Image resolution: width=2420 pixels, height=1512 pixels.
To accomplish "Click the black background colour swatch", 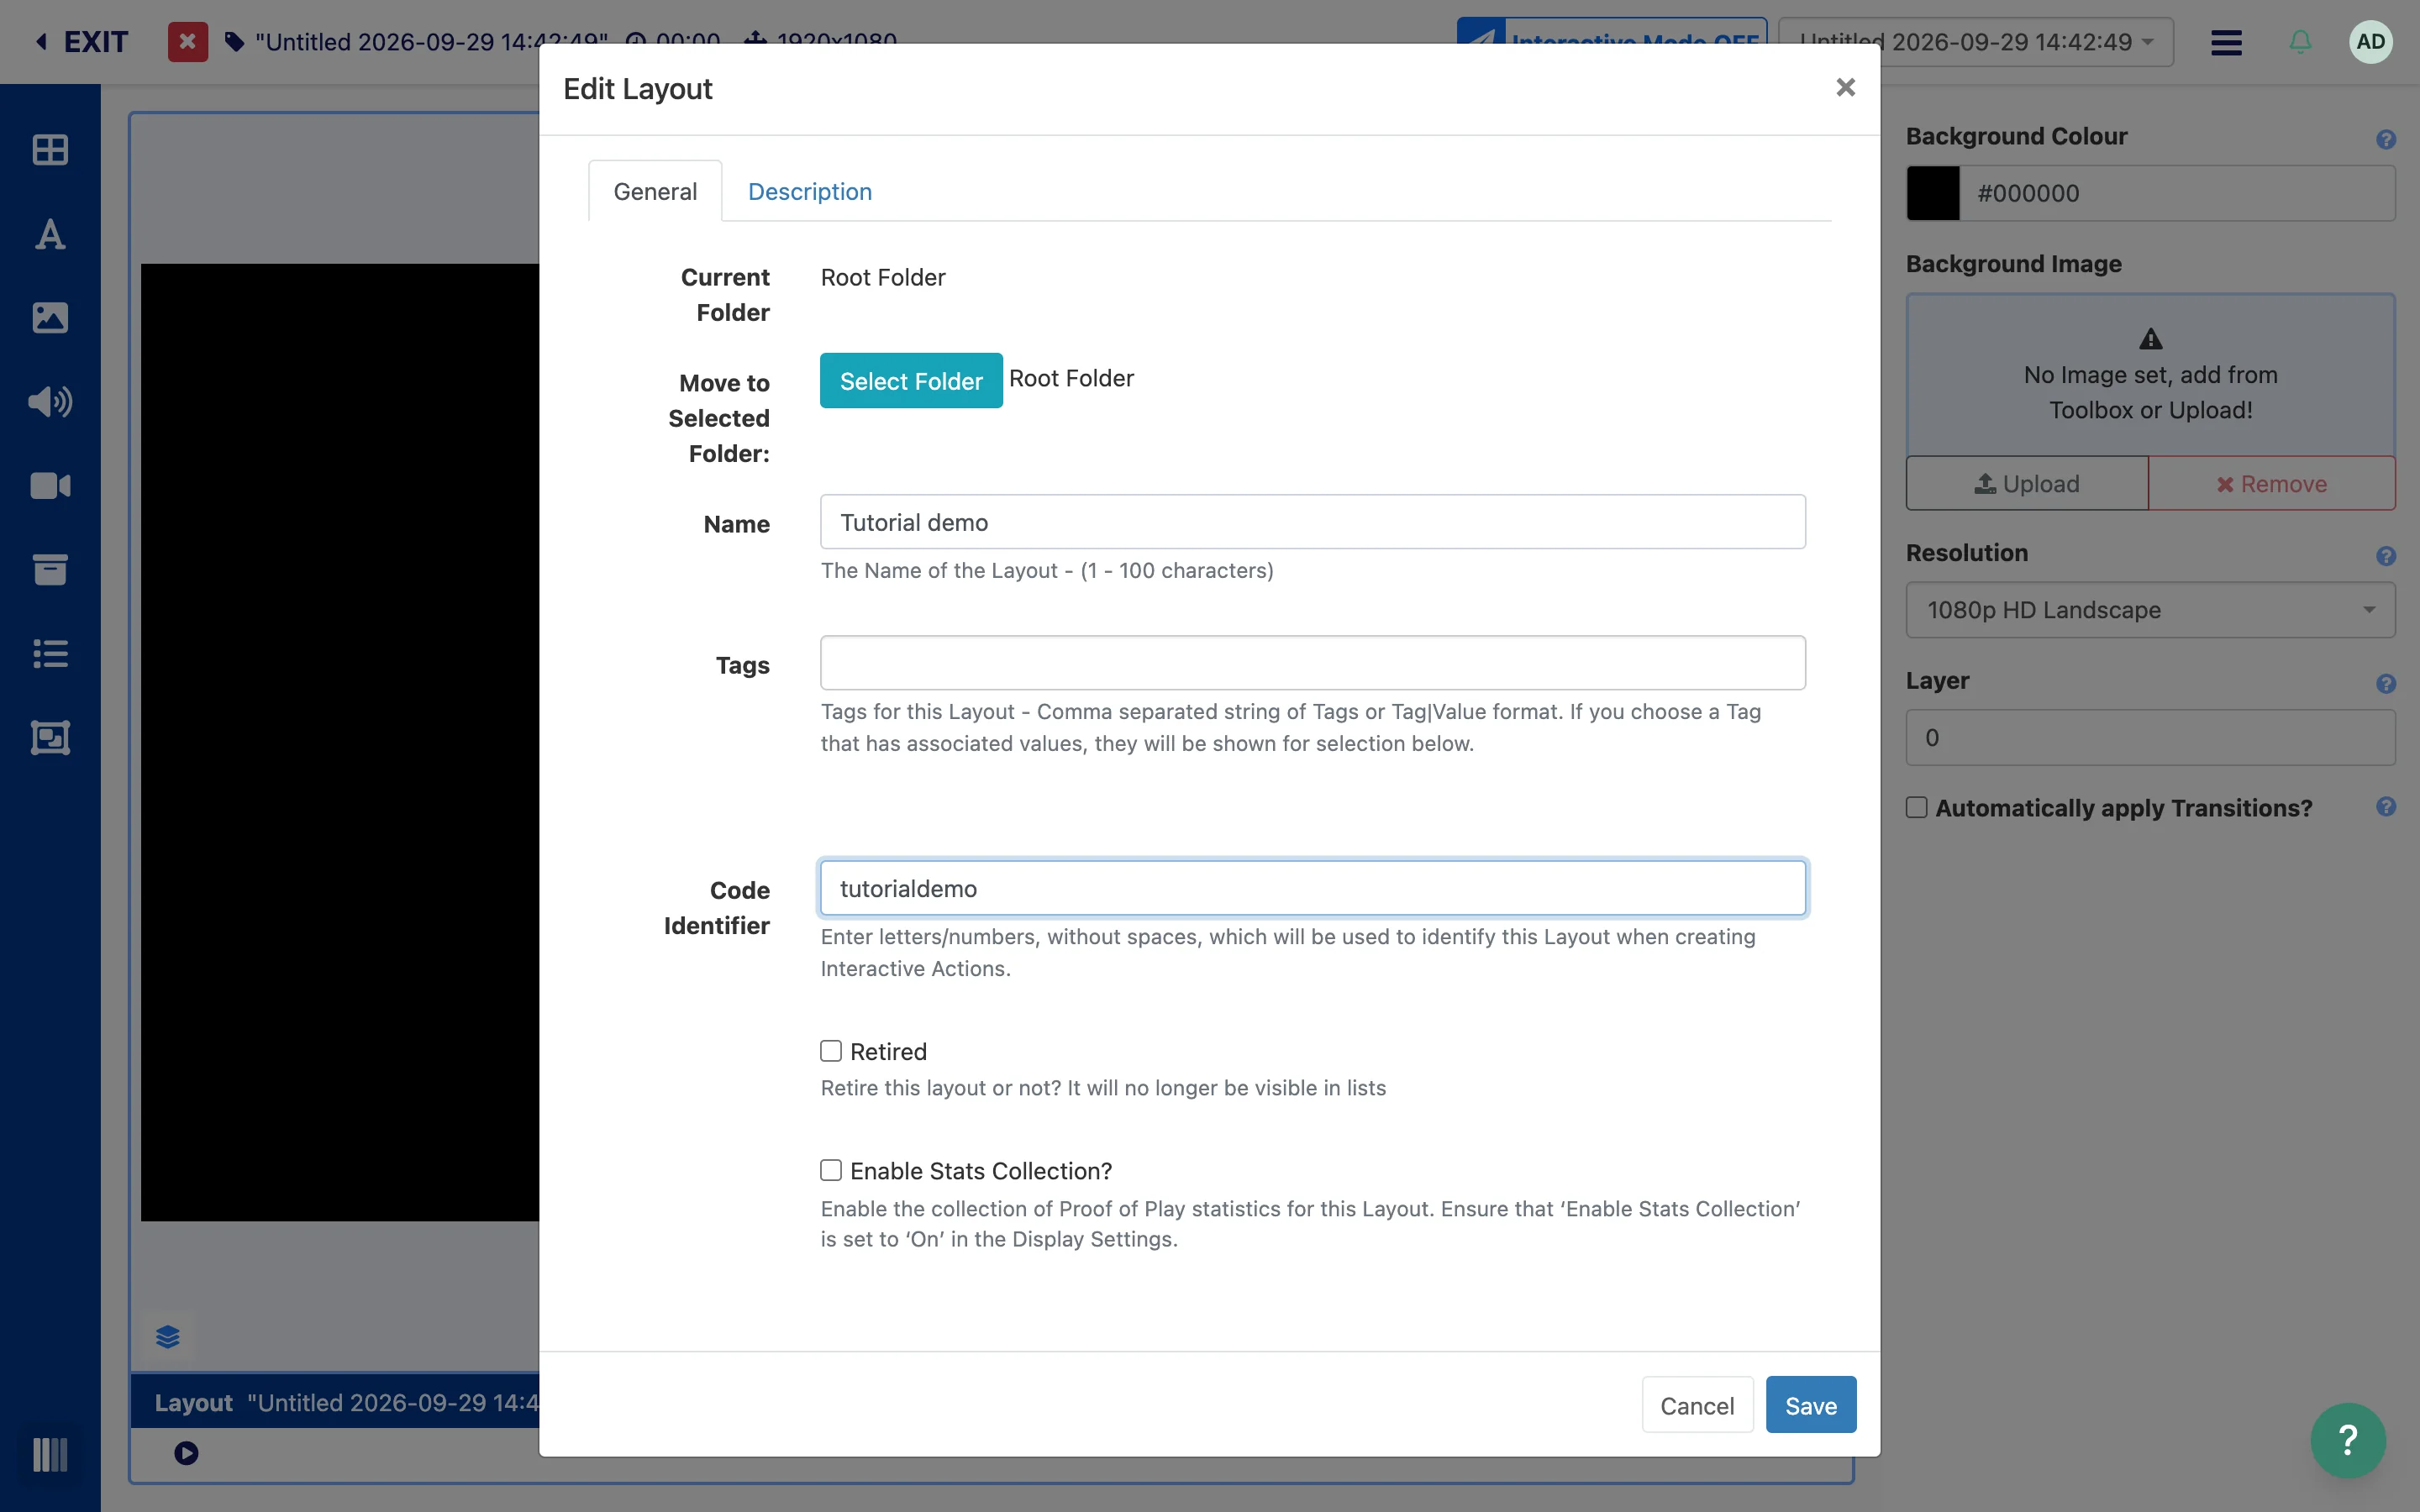I will (x=1933, y=193).
